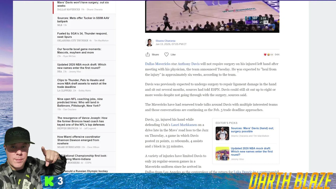Click the "Share" label text
Screen dimensions: 336x189
pyautogui.click(x=155, y=55)
